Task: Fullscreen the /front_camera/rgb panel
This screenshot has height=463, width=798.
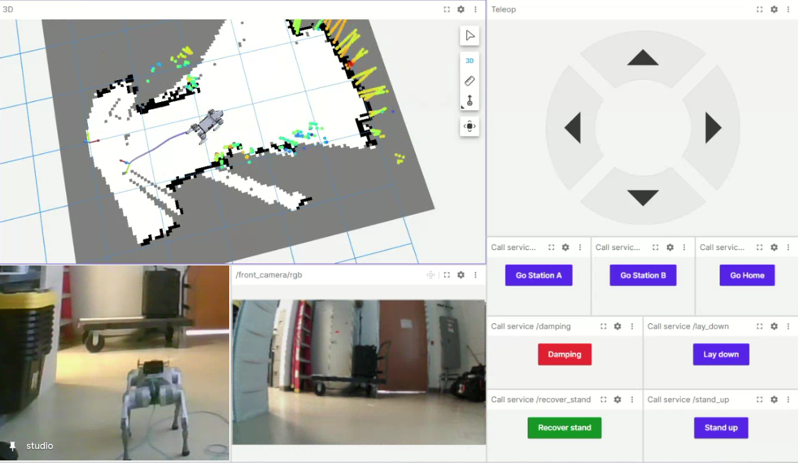Action: [447, 275]
